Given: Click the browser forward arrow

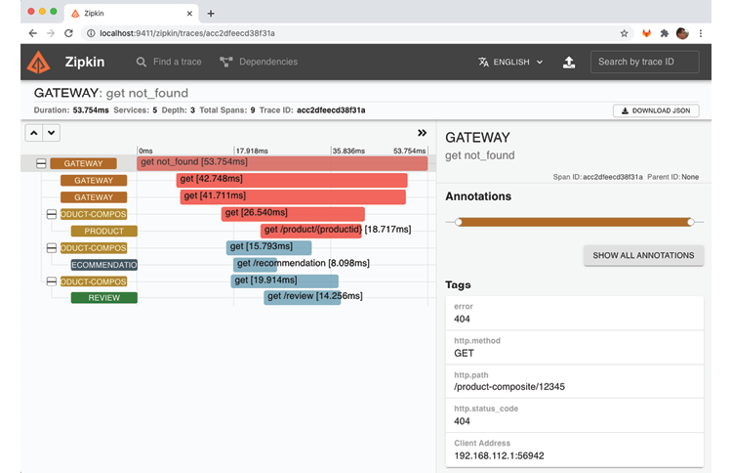Looking at the screenshot, I should point(51,33).
